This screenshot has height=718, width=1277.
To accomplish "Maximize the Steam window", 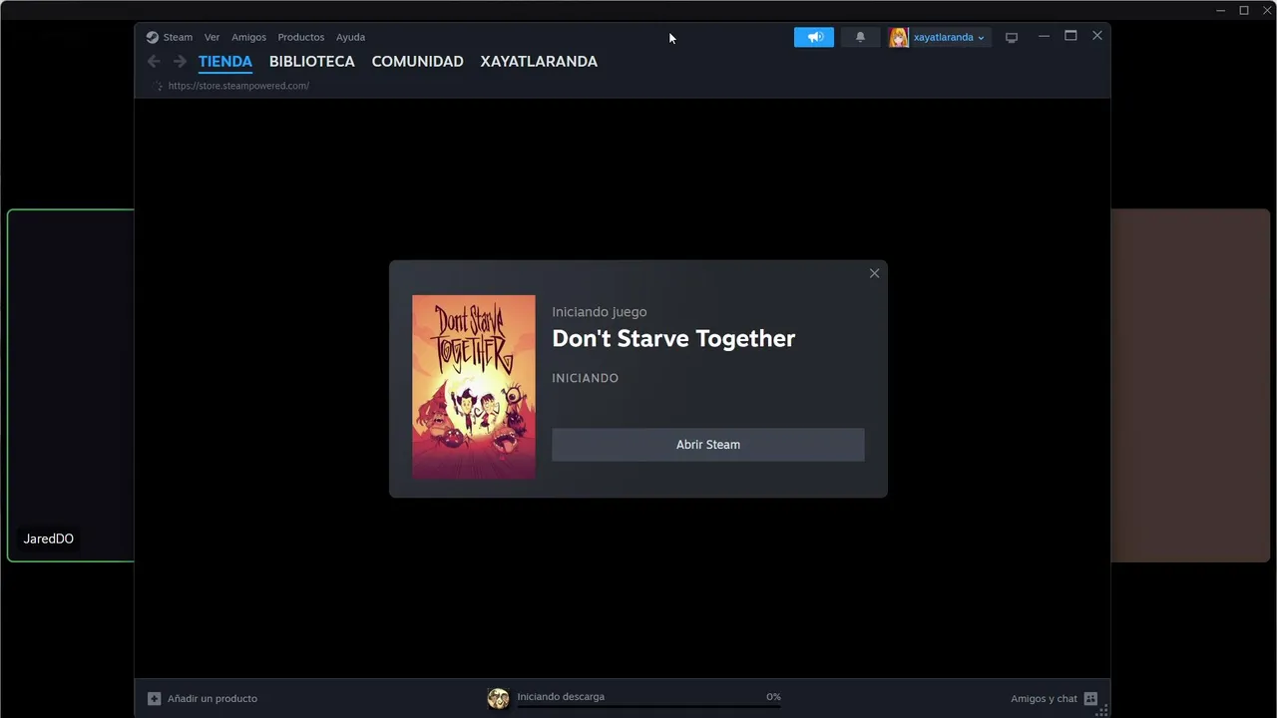I will (x=1070, y=36).
